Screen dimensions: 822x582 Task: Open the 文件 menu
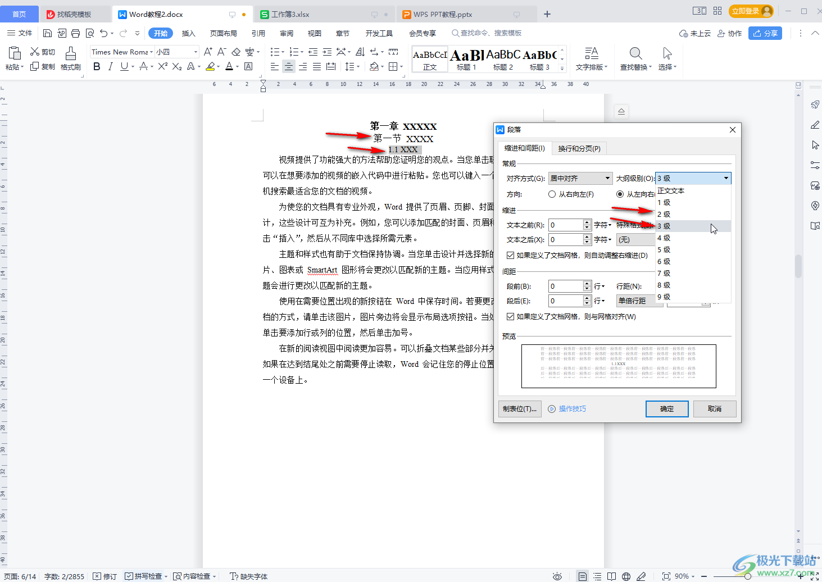pos(20,33)
